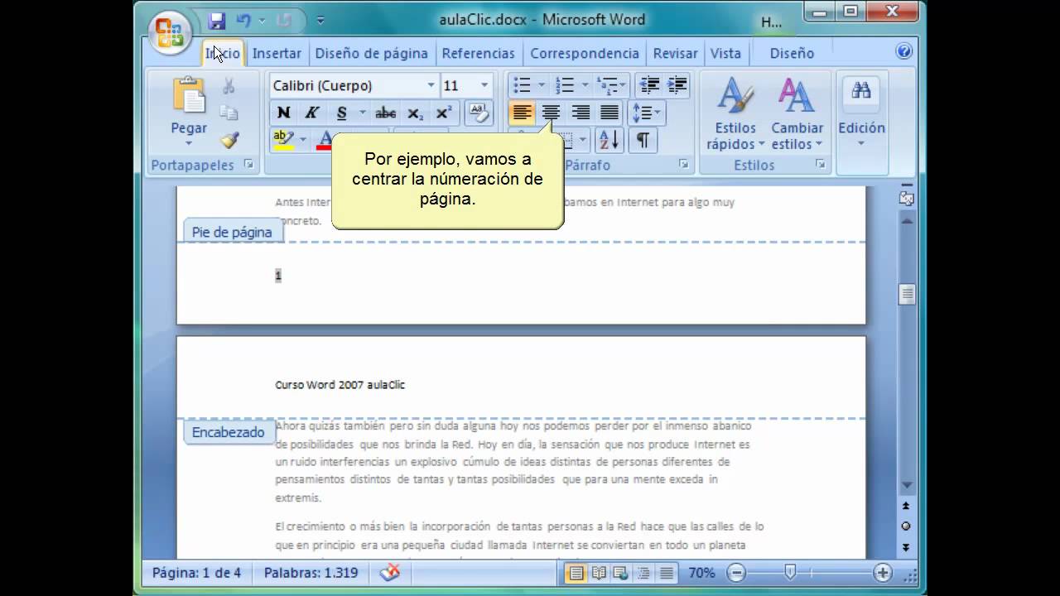Open Estilos rápidos gallery

click(735, 113)
